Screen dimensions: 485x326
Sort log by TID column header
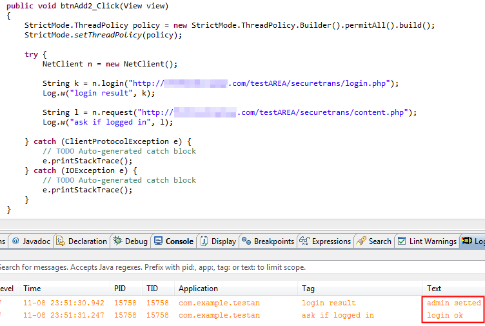click(x=158, y=288)
